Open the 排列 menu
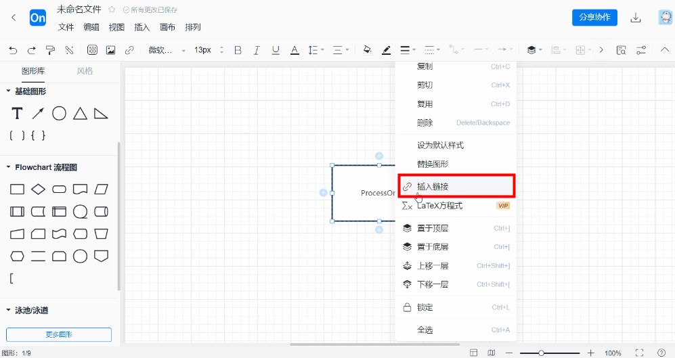The image size is (675, 358). click(x=193, y=27)
